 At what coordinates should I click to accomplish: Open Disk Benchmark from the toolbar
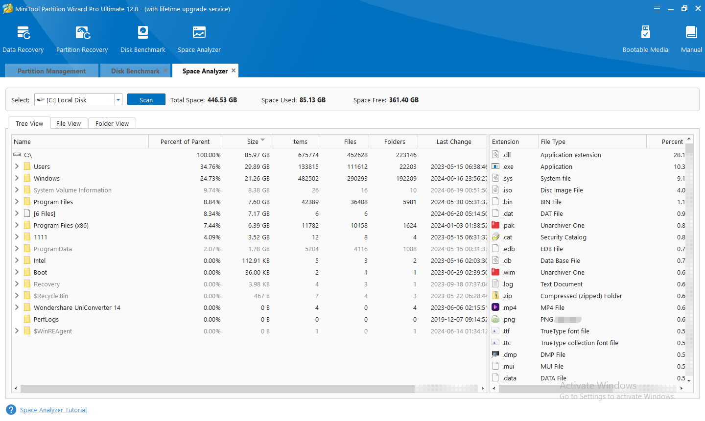(x=142, y=39)
